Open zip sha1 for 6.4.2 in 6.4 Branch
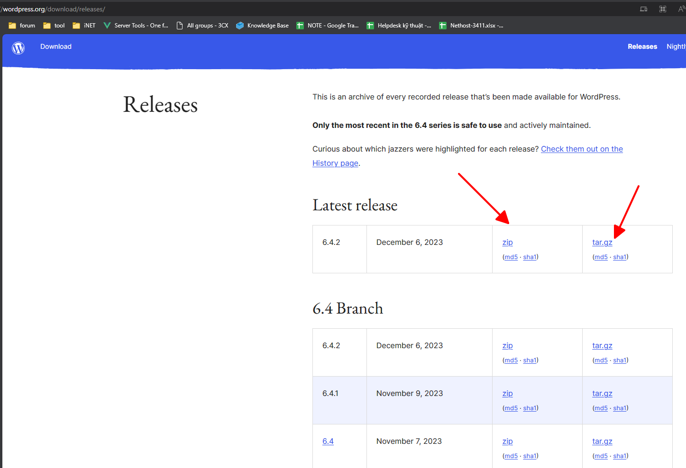 tap(530, 360)
